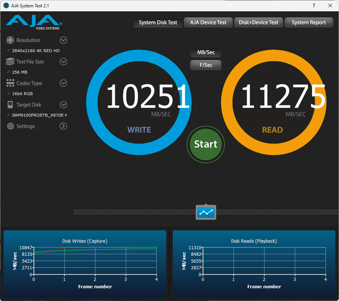Toggle the graph view chart icon
This screenshot has width=339, height=301.
point(206,212)
